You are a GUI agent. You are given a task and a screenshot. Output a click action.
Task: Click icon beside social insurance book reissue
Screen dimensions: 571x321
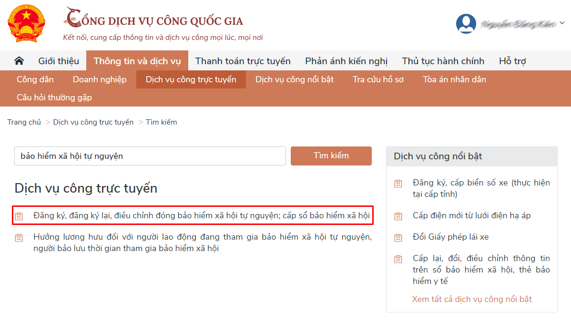pyautogui.click(x=398, y=259)
